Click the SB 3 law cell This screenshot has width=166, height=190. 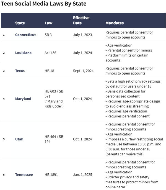tap(48, 35)
